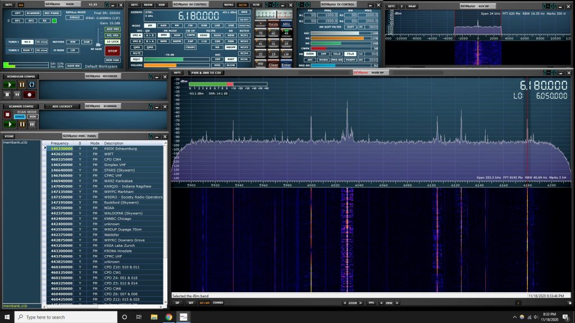Image resolution: width=575 pixels, height=323 pixels.
Task: Toggle BIAS-T on Tuner 2
Action: (x=28, y=50)
